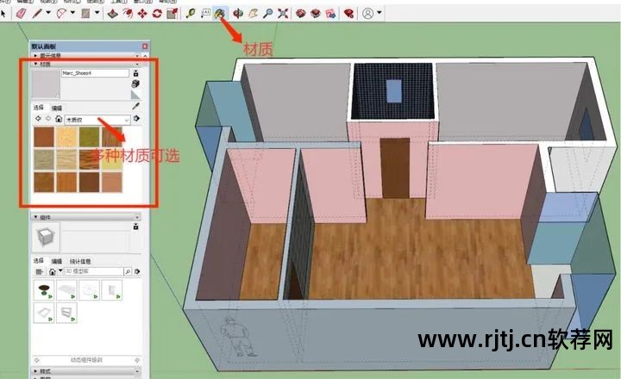621x379 pixels.
Task: Open dropdown arrow beside the Arc tool
Action: [x=72, y=13]
